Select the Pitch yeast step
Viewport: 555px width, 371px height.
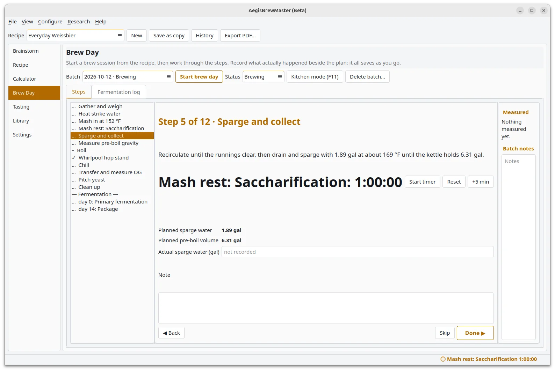pyautogui.click(x=112, y=180)
